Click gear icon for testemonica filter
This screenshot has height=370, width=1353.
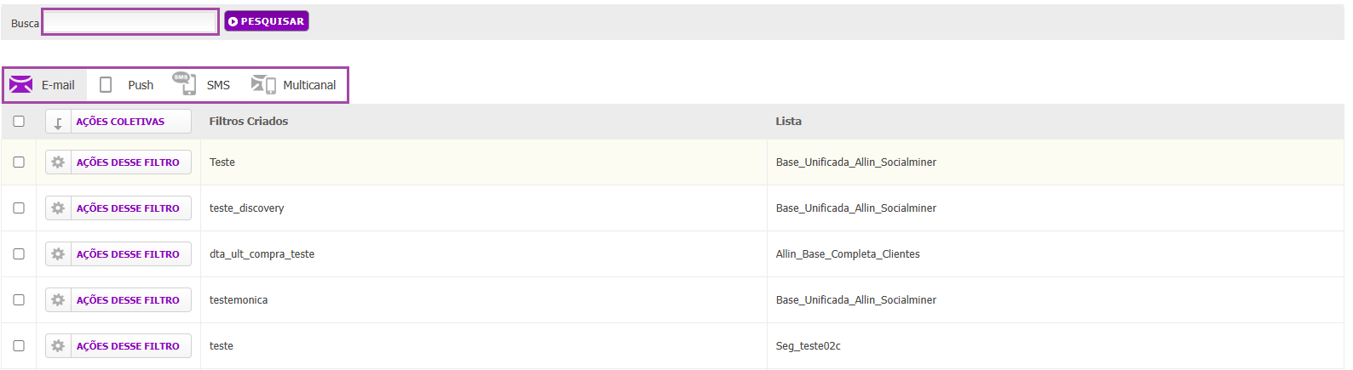pyautogui.click(x=58, y=300)
